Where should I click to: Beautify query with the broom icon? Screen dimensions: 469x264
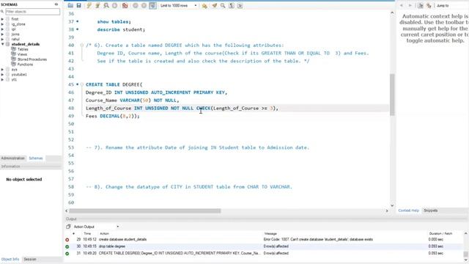point(215,6)
